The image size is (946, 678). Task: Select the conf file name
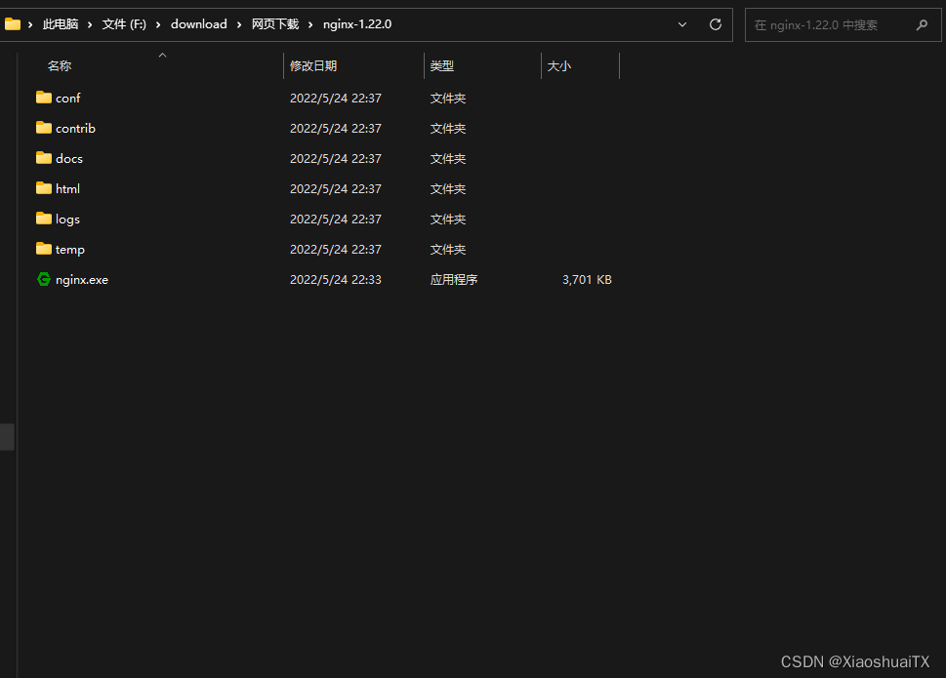coord(67,99)
